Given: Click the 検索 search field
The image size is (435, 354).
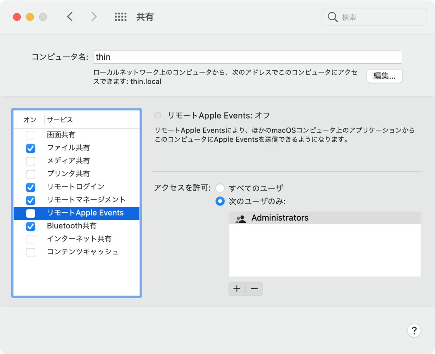Looking at the screenshot, I should [x=374, y=17].
